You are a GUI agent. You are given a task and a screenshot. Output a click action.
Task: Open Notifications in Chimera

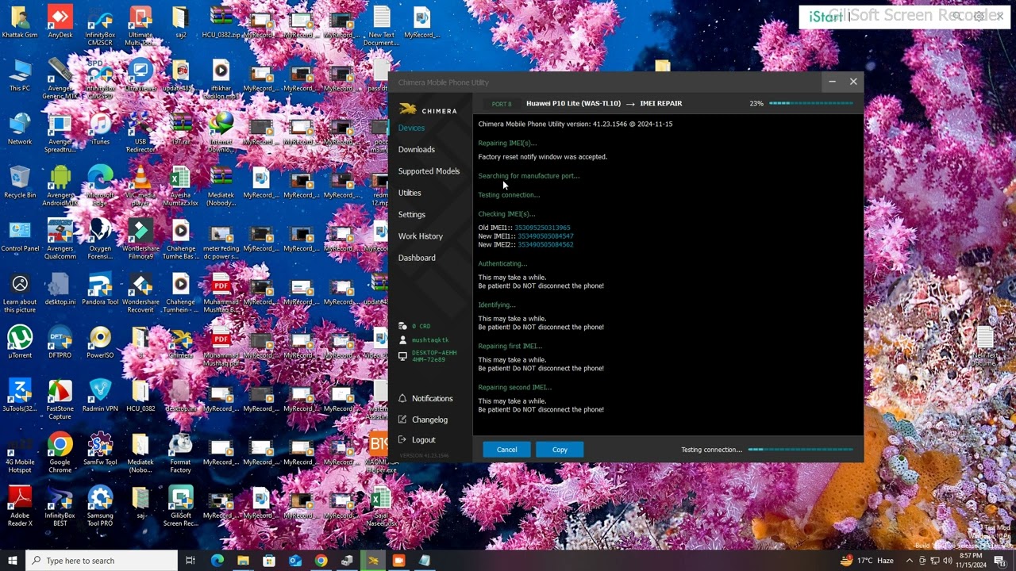(425, 398)
